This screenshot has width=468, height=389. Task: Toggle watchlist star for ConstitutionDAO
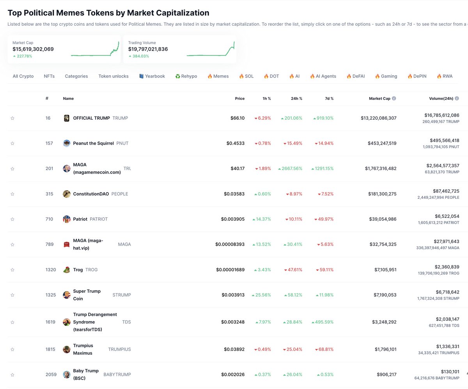coord(12,194)
